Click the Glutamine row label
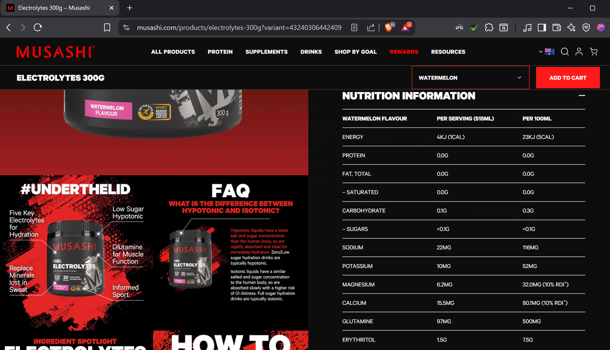This screenshot has width=610, height=350. (357, 321)
